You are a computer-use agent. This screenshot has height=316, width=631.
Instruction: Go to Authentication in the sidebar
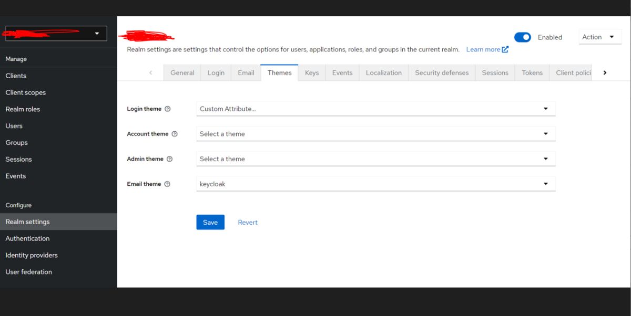point(58,238)
